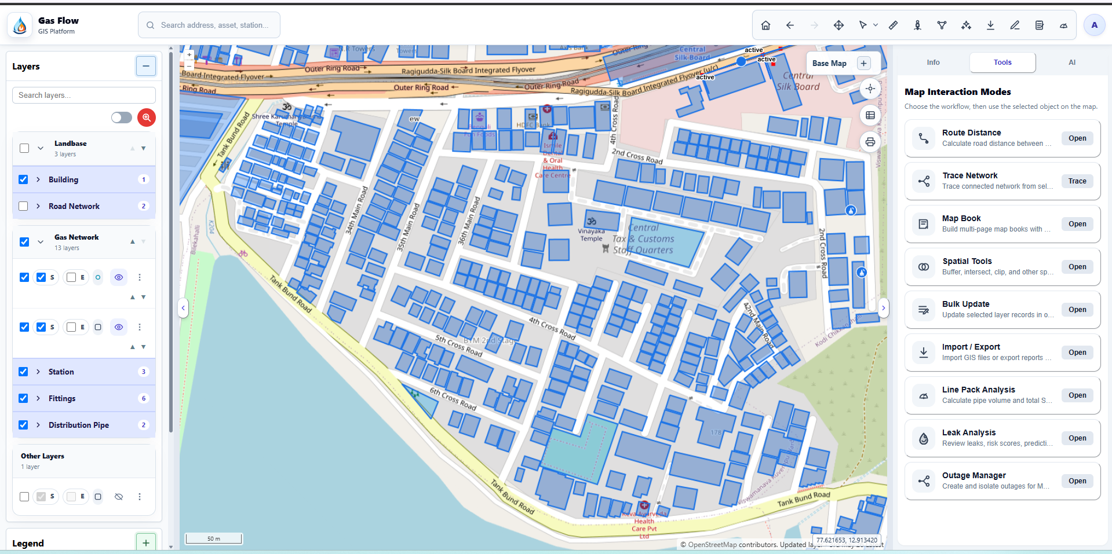
Task: Expand the Road Network layer chevron
Action: click(38, 206)
